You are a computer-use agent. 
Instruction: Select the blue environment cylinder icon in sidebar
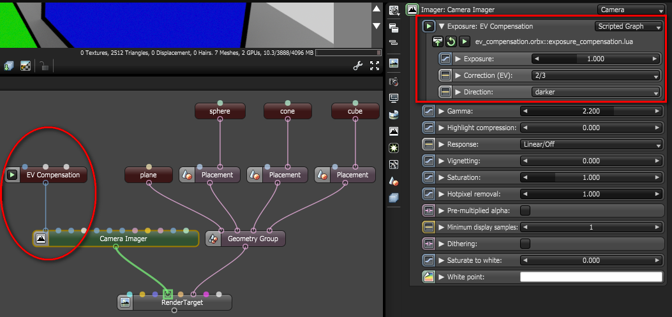click(x=394, y=115)
